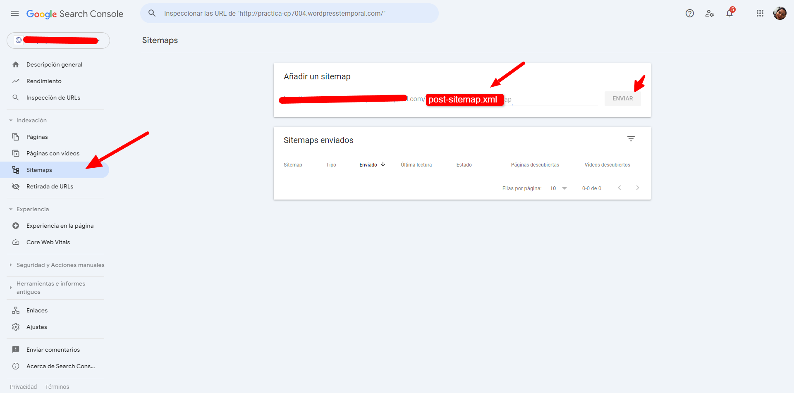Click the gauge icon for Core Web Vitals
The height and width of the screenshot is (393, 794).
tap(16, 242)
